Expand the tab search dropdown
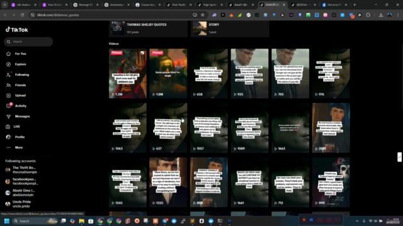The height and width of the screenshot is (226, 403). tap(4, 4)
